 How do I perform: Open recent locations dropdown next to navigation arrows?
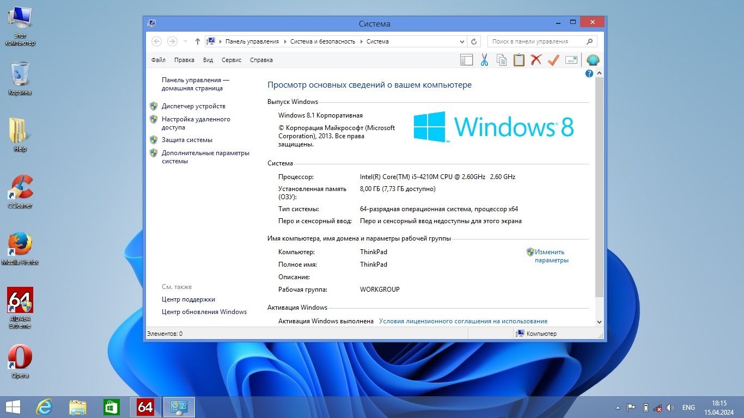[x=185, y=41]
